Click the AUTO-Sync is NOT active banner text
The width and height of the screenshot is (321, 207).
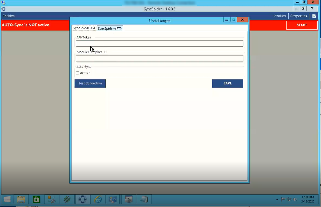pos(25,25)
